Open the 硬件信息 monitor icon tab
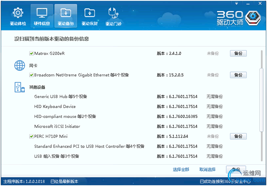This screenshot has width=267, height=186. click(x=42, y=16)
